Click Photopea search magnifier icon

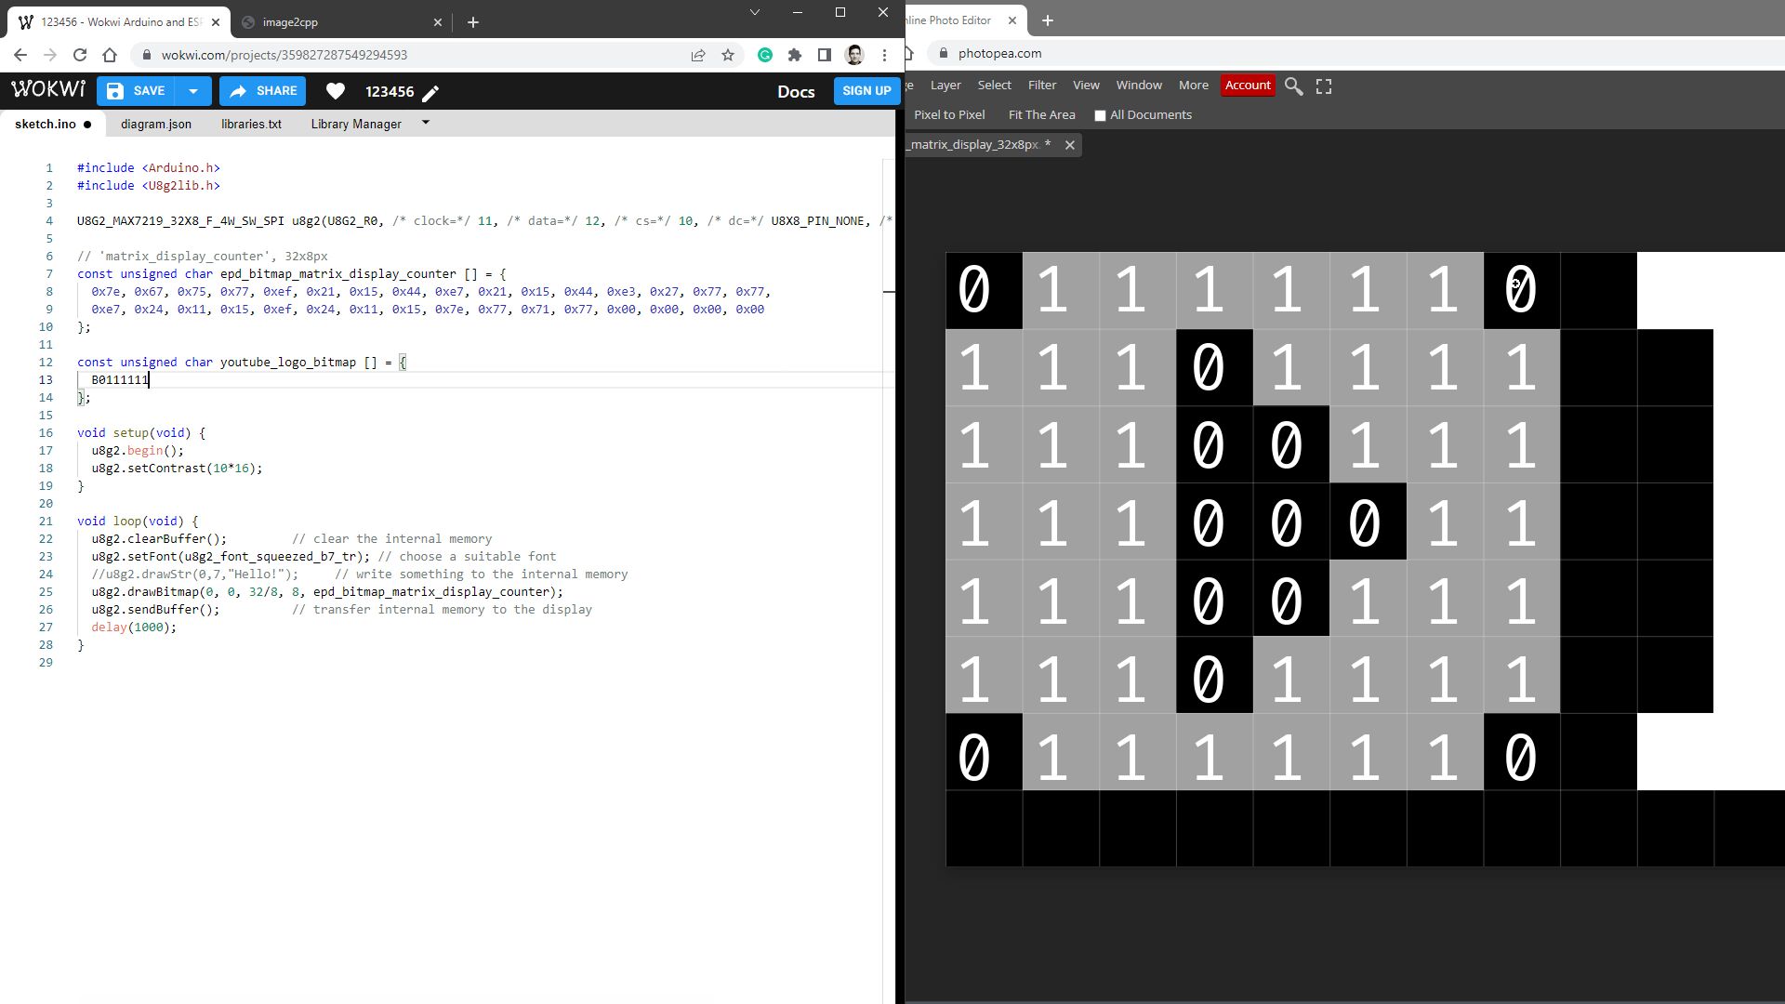pyautogui.click(x=1293, y=86)
